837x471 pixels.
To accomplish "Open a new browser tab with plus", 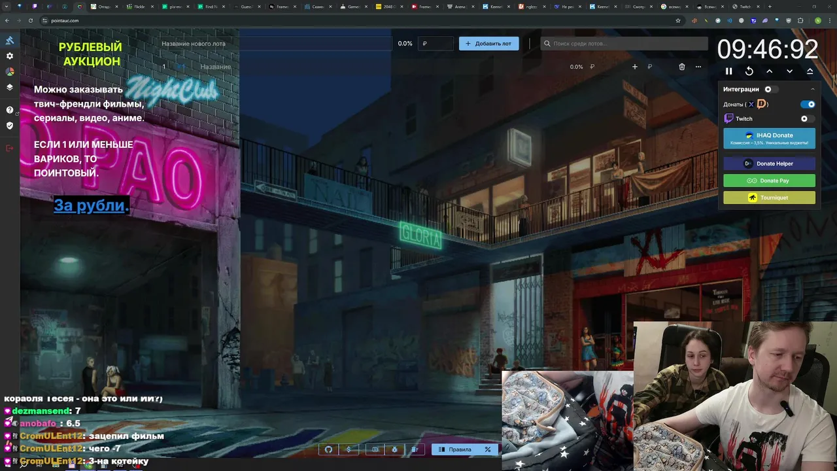I will pos(770,7).
